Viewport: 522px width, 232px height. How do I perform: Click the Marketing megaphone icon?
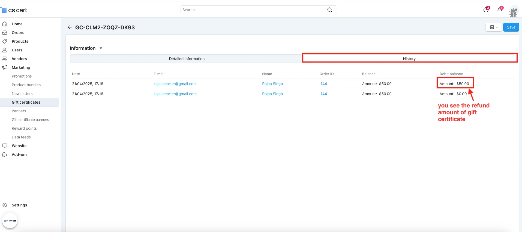coord(5,67)
